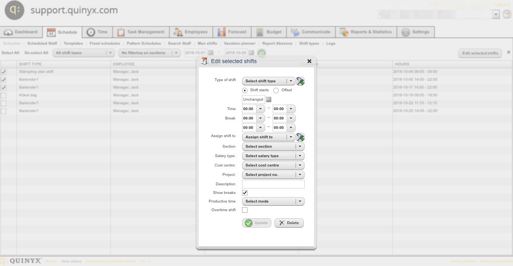Open the Break start 00:00 dropdown

coord(254,118)
